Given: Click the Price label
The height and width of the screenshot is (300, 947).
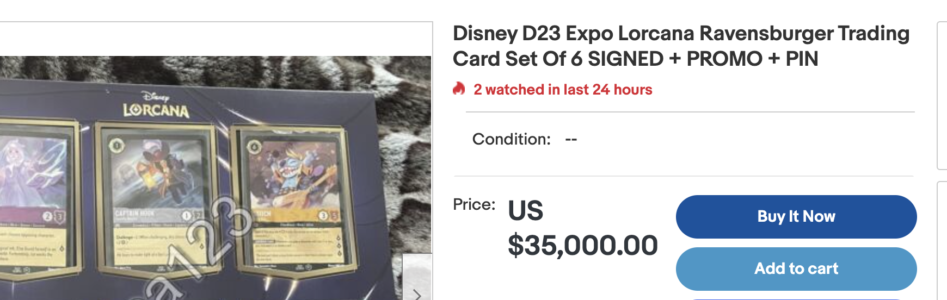Looking at the screenshot, I should [474, 204].
